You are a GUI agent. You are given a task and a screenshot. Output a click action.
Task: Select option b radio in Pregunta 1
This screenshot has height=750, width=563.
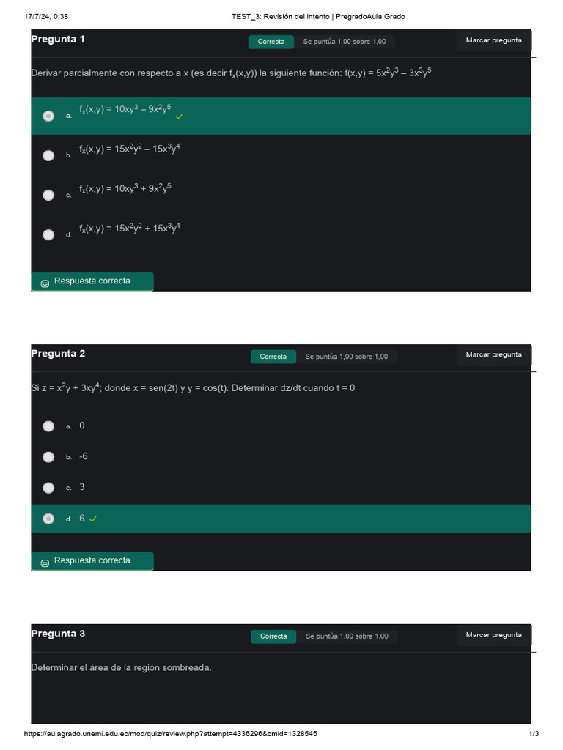click(48, 155)
